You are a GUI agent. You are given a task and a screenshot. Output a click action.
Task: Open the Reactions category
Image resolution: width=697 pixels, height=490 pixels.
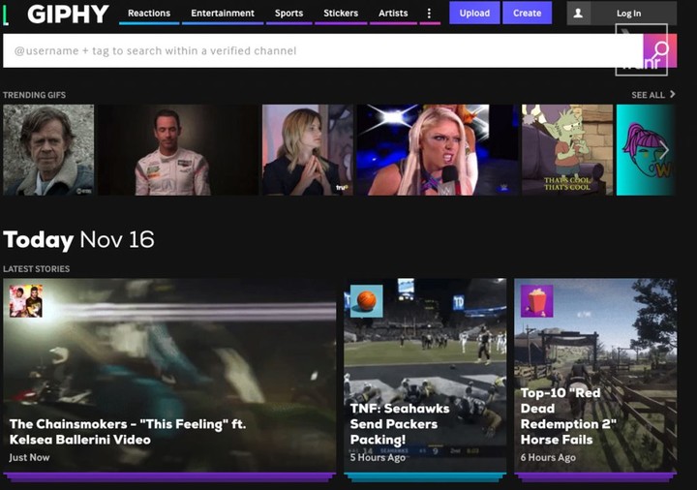click(x=149, y=14)
